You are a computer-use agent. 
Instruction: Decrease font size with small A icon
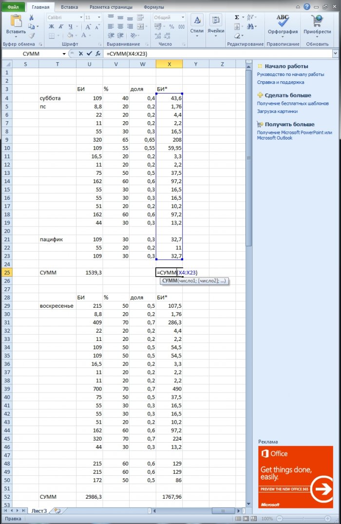(x=97, y=27)
